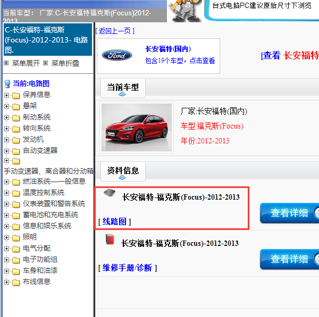Image resolution: width=319 pixels, height=317 pixels.
Task: Expand the 悬架 tree node
Action: [6, 106]
